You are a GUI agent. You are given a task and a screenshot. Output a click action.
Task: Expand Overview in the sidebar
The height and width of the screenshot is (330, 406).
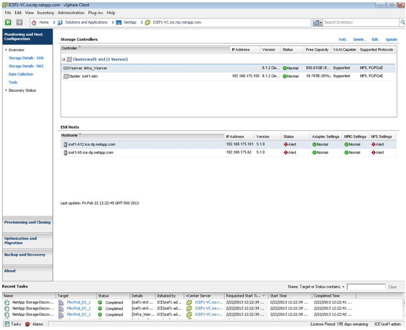(6, 50)
